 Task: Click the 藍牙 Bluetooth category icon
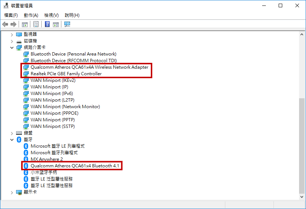(x=19, y=140)
